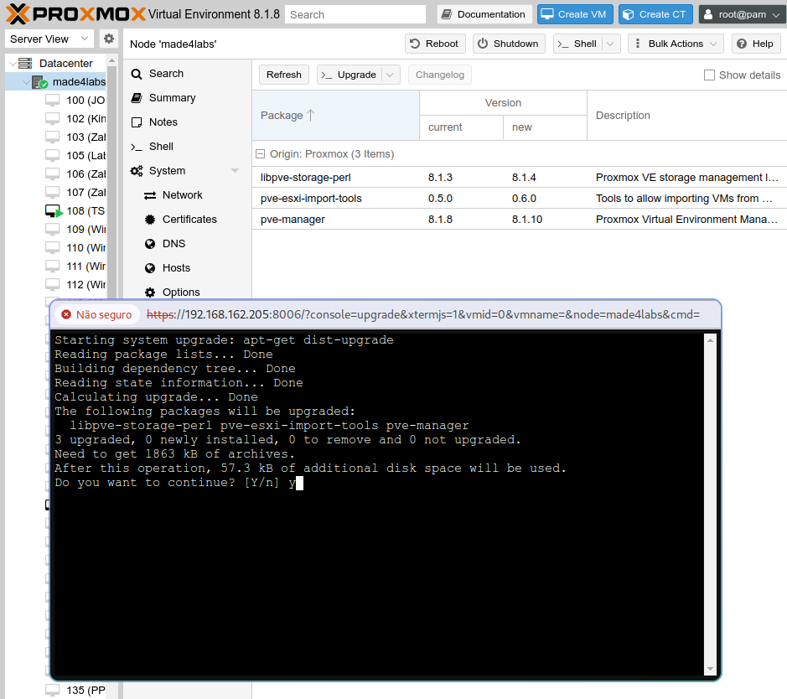Click the Options gear icon
787x699 pixels.
[150, 292]
